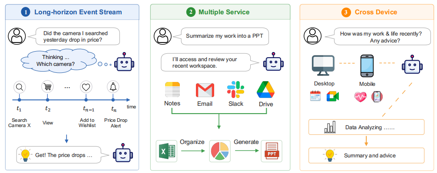This screenshot has height=173, width=437.
Task: Click the robot beside the price drops bubble
Action: [123, 153]
